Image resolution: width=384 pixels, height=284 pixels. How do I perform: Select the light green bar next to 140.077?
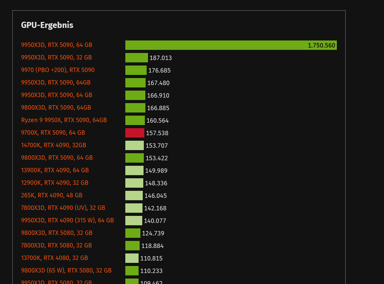134,221
